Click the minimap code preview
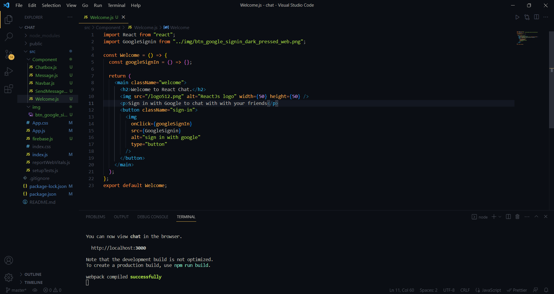554x294 pixels. (x=527, y=38)
